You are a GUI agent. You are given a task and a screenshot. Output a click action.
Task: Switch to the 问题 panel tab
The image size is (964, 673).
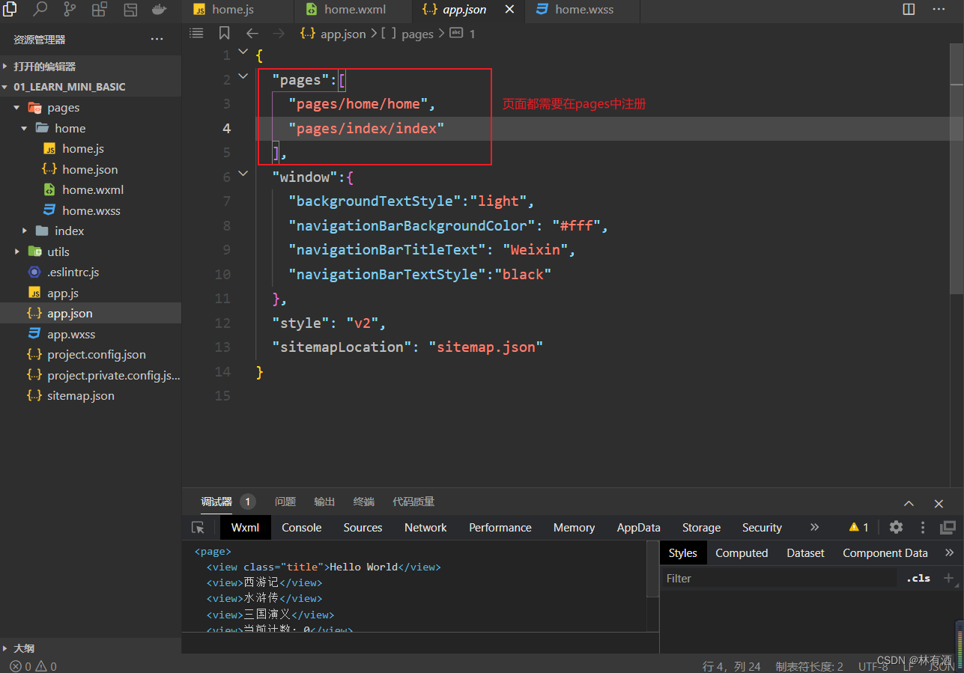click(285, 502)
